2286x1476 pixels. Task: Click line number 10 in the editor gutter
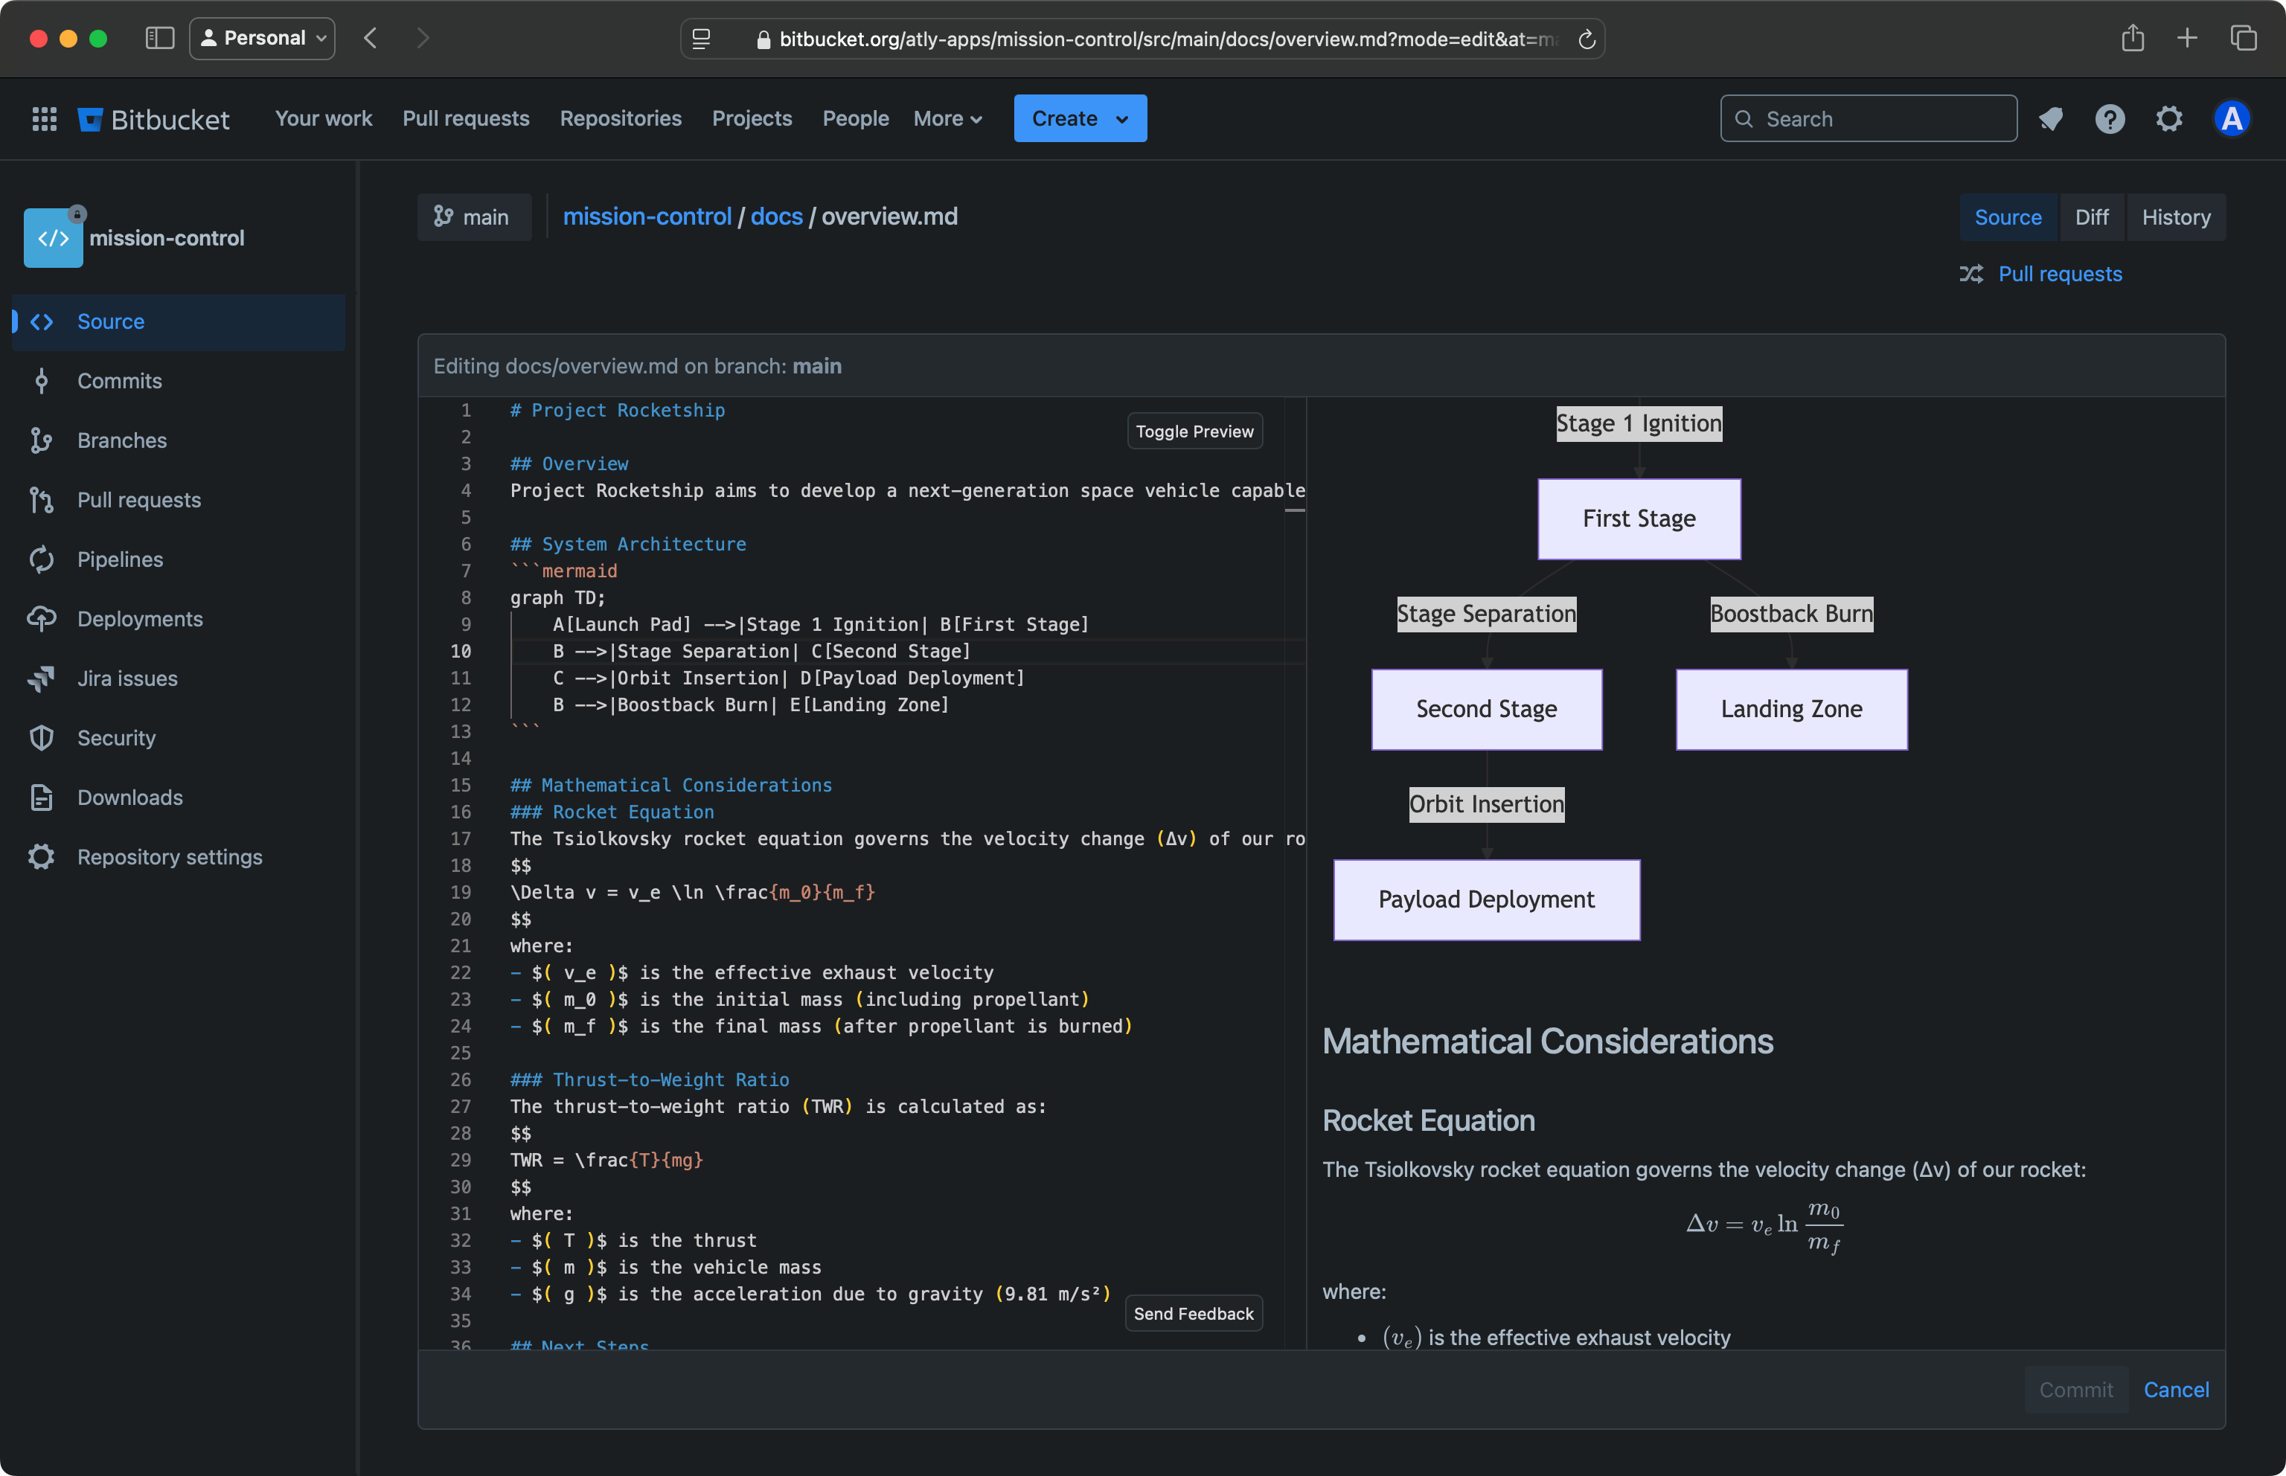(461, 652)
